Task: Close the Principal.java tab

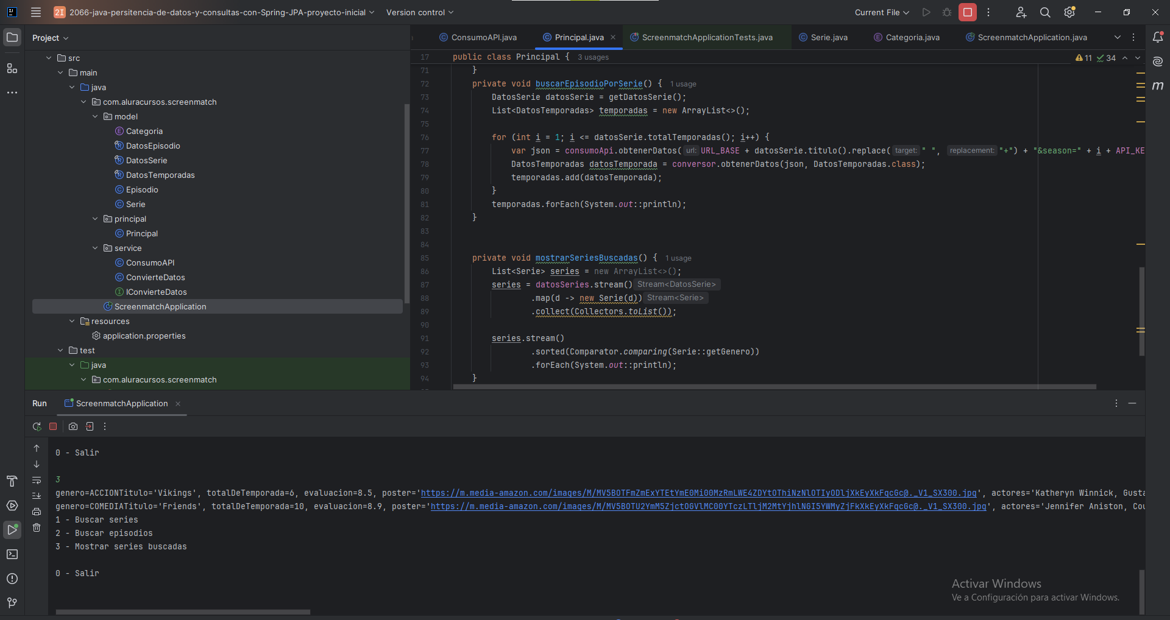Action: 613,37
